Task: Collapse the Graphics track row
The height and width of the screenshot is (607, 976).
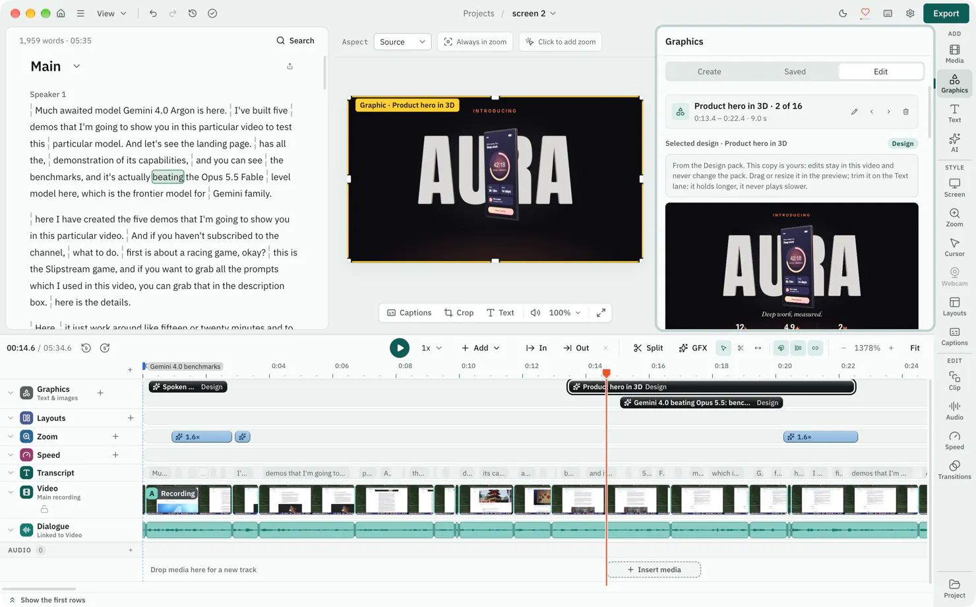Action: (x=11, y=393)
